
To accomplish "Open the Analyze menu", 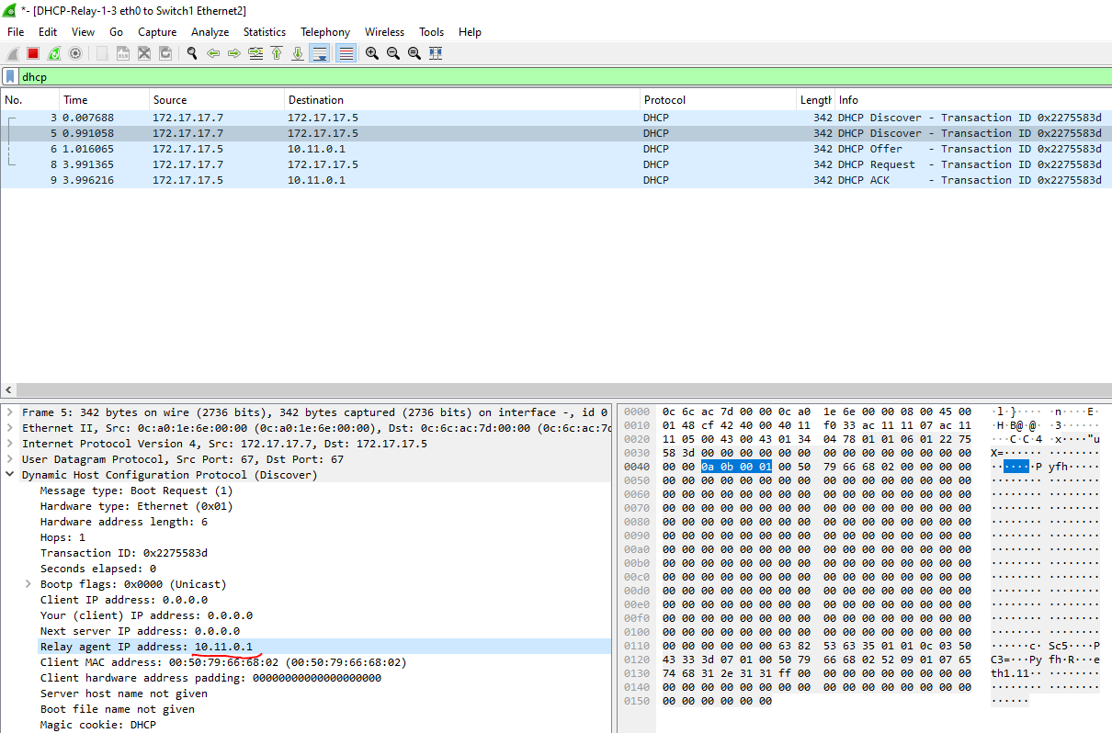I will (x=210, y=32).
